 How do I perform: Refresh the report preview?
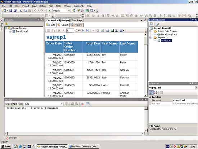coord(102,31)
